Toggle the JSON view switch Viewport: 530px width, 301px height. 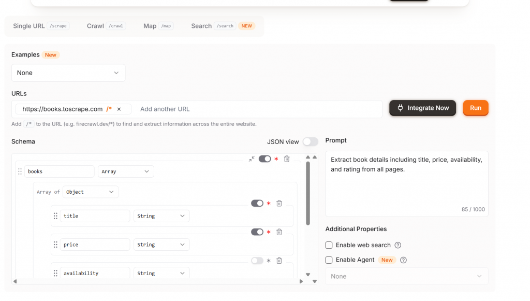pos(311,141)
